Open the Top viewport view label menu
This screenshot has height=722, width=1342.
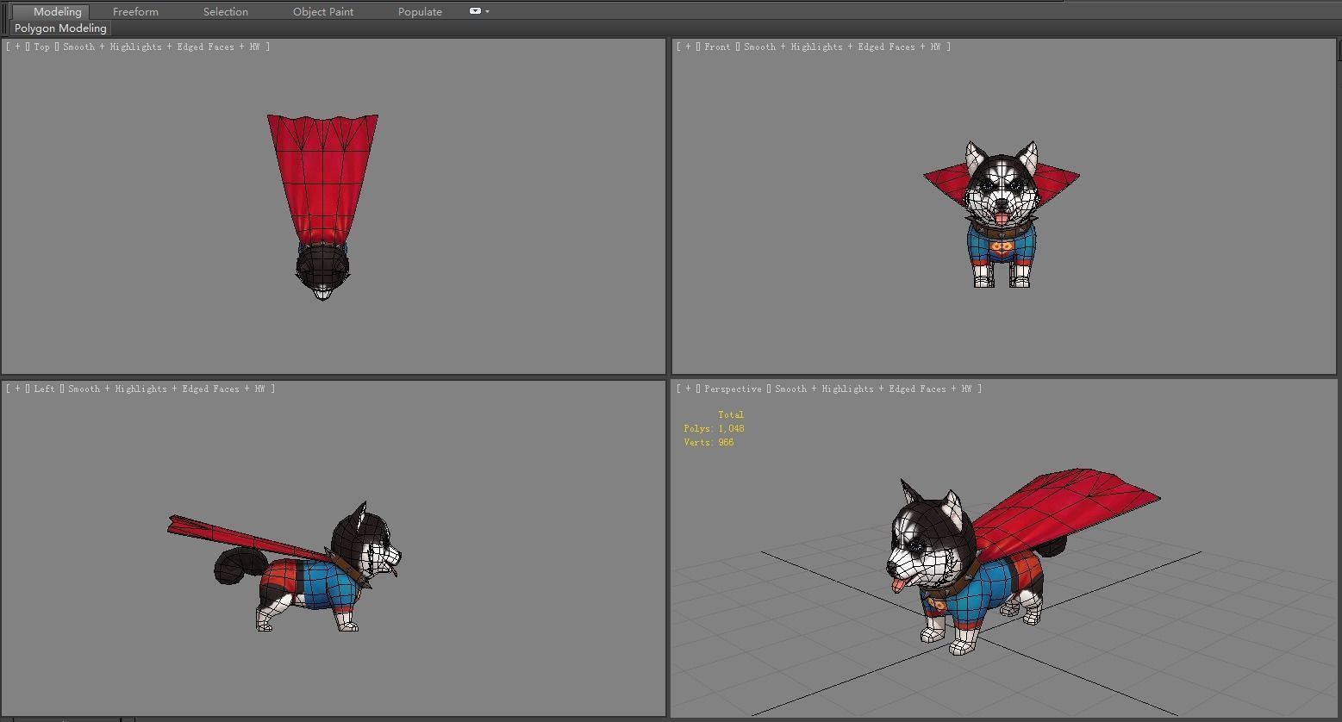(x=41, y=47)
